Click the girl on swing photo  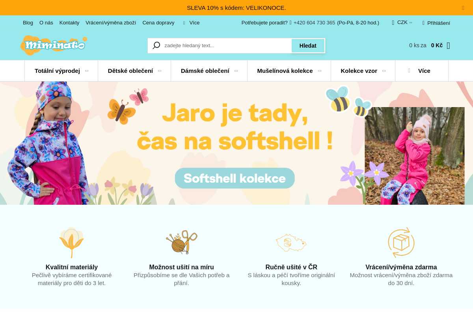[415, 156]
